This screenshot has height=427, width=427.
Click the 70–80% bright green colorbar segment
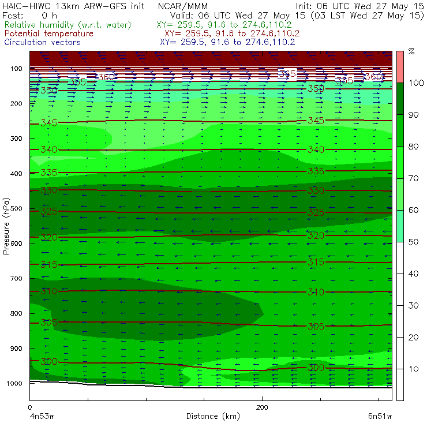coord(400,162)
